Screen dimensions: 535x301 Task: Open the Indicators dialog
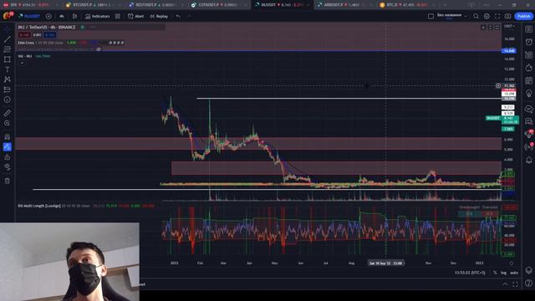pos(98,16)
